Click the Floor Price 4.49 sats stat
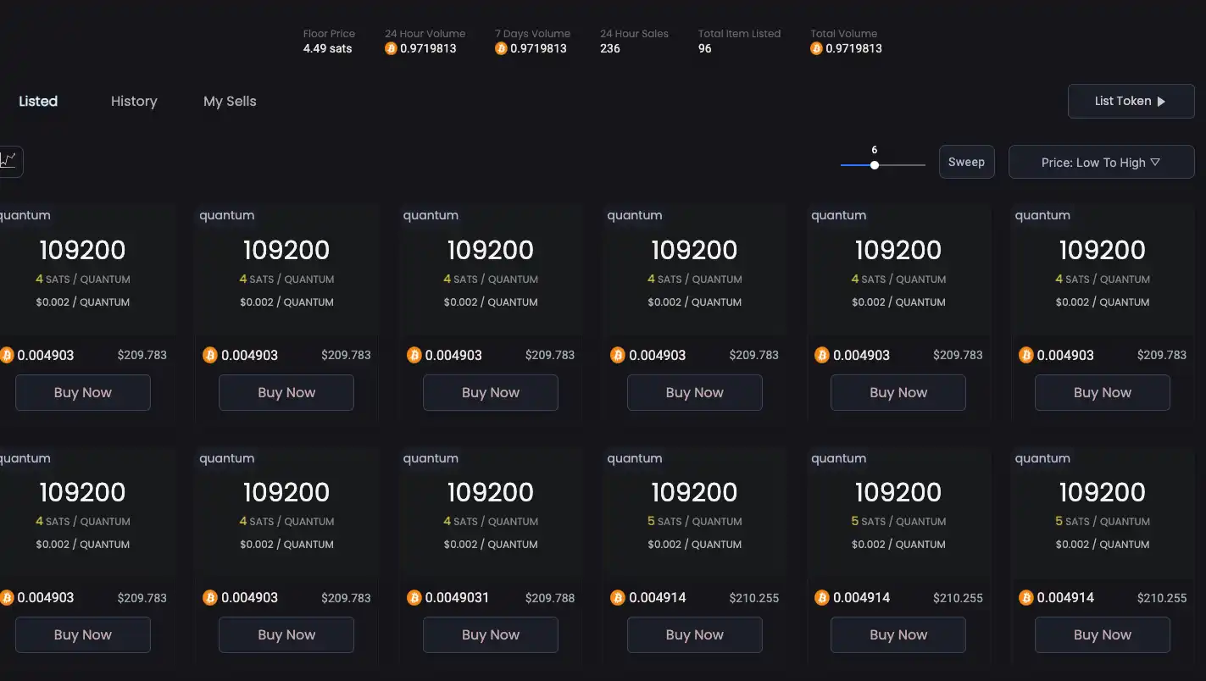Viewport: 1206px width, 681px height. coord(328,48)
